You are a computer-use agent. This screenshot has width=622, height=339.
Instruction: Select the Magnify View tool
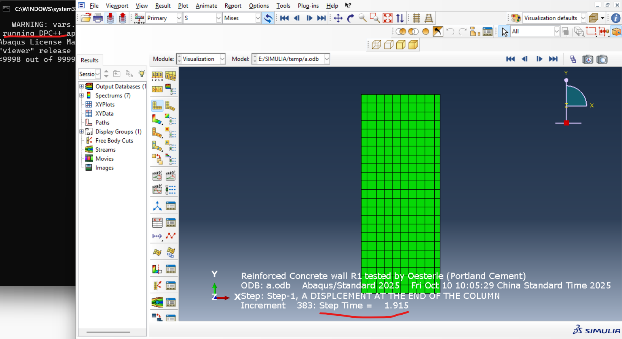tap(362, 18)
